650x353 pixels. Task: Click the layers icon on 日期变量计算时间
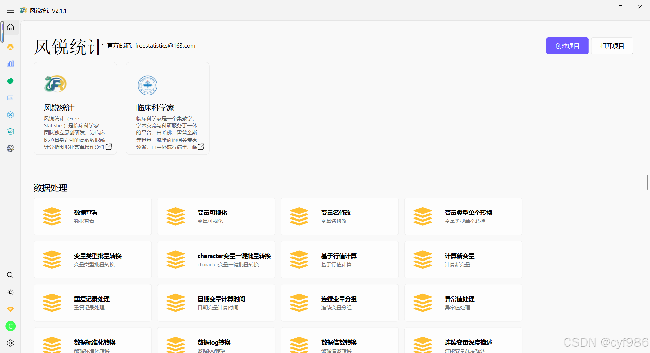tap(176, 303)
